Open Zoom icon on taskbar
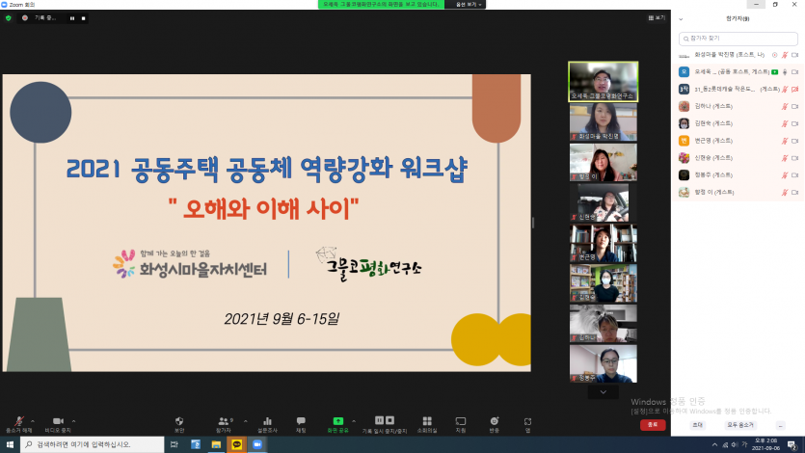Screen dimensions: 805x453 pos(257,444)
